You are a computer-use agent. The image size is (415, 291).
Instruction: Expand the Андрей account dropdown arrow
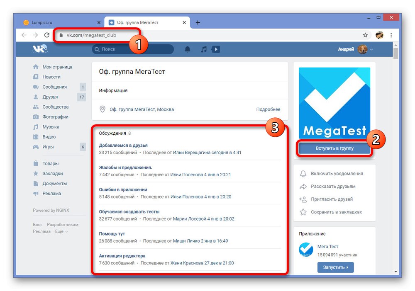coord(371,49)
